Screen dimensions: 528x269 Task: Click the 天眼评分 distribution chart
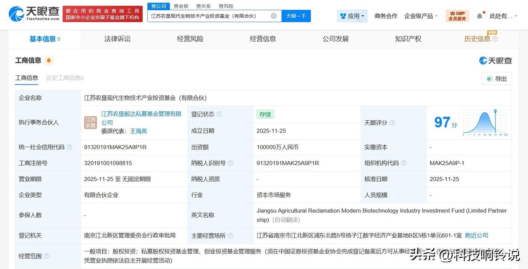click(485, 123)
